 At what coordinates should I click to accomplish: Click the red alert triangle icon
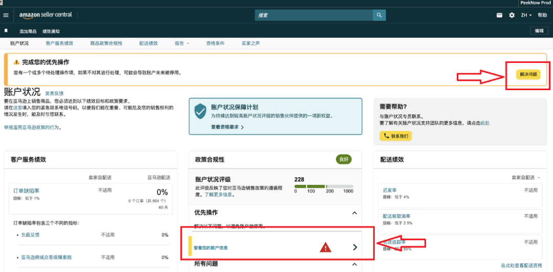[326, 247]
